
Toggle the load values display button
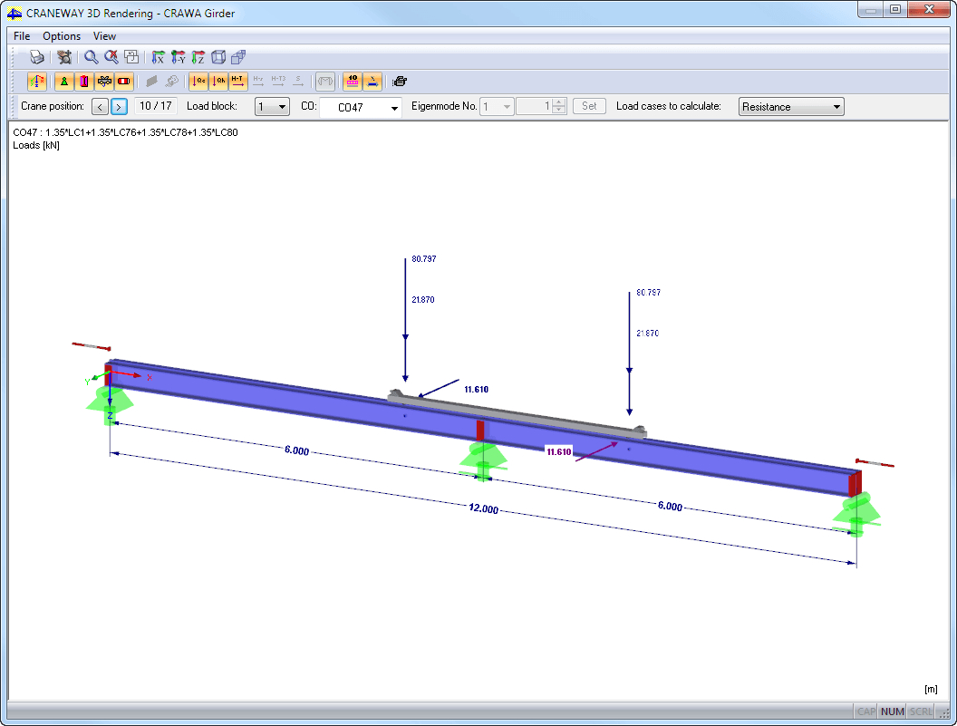click(352, 82)
